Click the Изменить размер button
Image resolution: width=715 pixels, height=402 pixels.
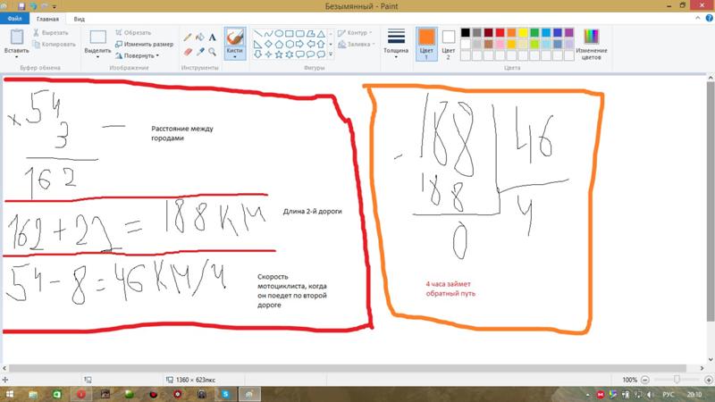coord(145,44)
